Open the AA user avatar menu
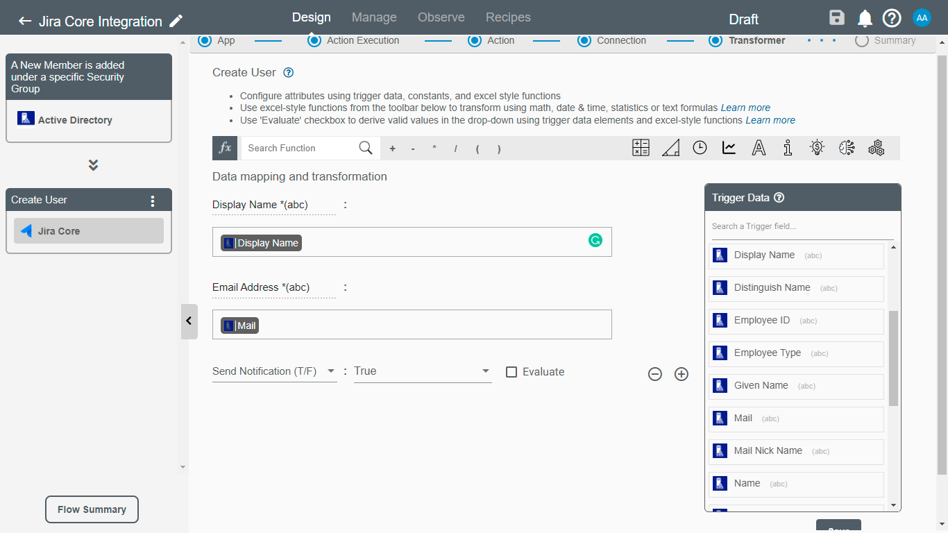 [922, 19]
